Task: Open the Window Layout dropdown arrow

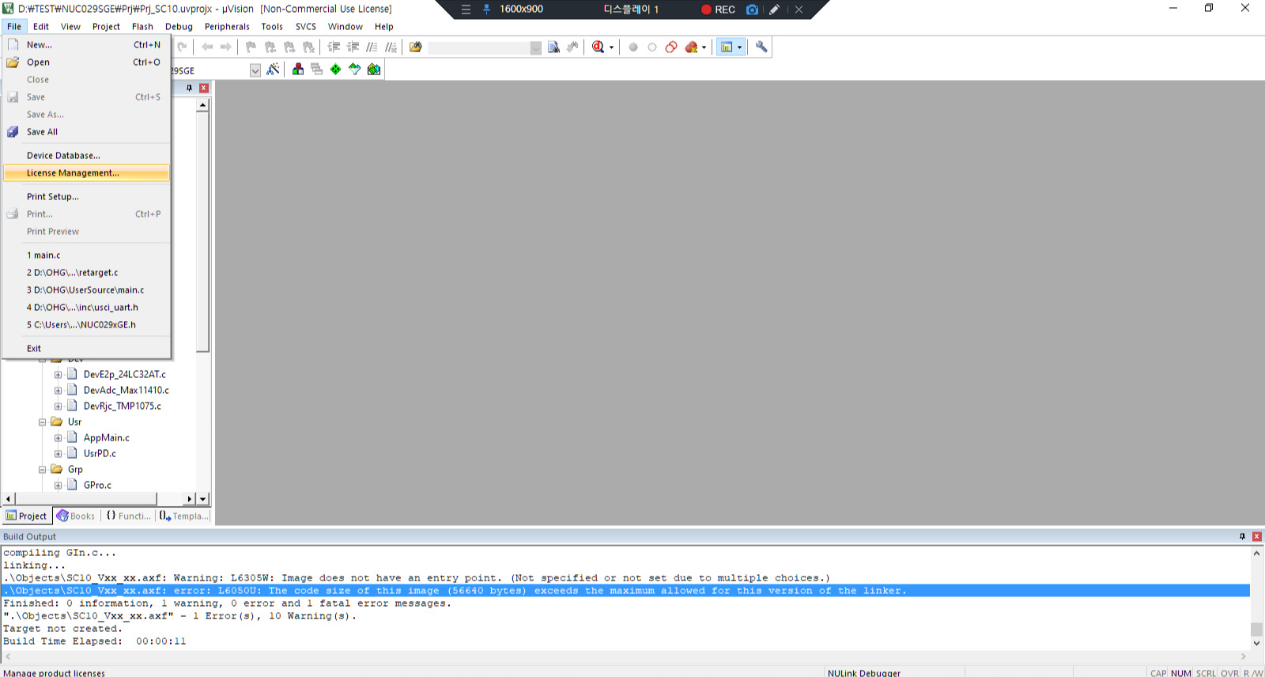Action: 740,47
